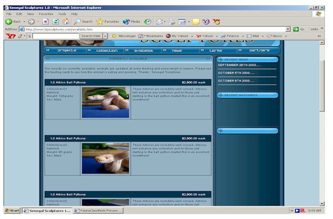Open the Favorites menu
Screen dimensions: 333x219
pos(46,14)
